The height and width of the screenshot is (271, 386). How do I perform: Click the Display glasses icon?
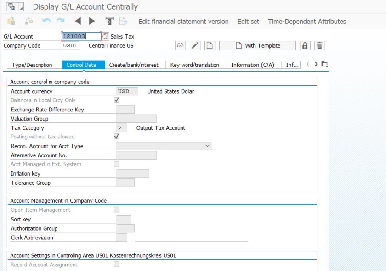(x=180, y=45)
